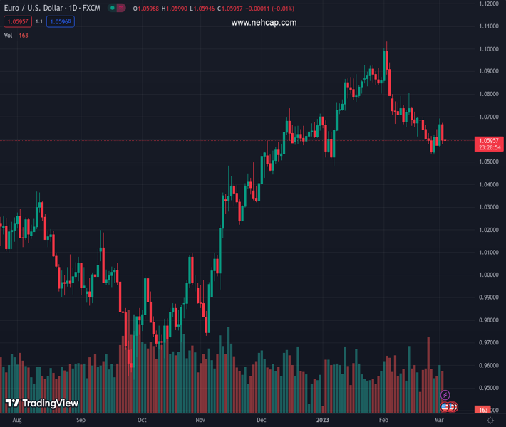Click the blue buy price 1.05968 button
Image resolution: width=506 pixels, height=427 pixels.
[x=59, y=21]
